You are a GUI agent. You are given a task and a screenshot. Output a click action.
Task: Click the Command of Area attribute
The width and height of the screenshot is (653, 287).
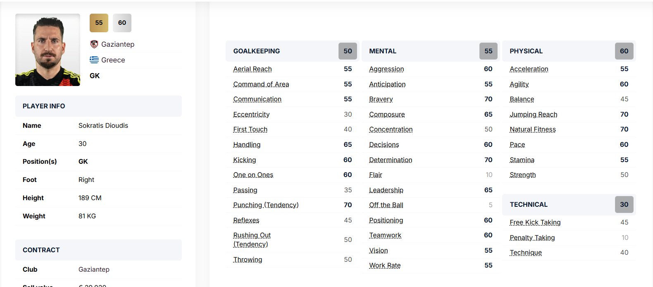tap(261, 84)
